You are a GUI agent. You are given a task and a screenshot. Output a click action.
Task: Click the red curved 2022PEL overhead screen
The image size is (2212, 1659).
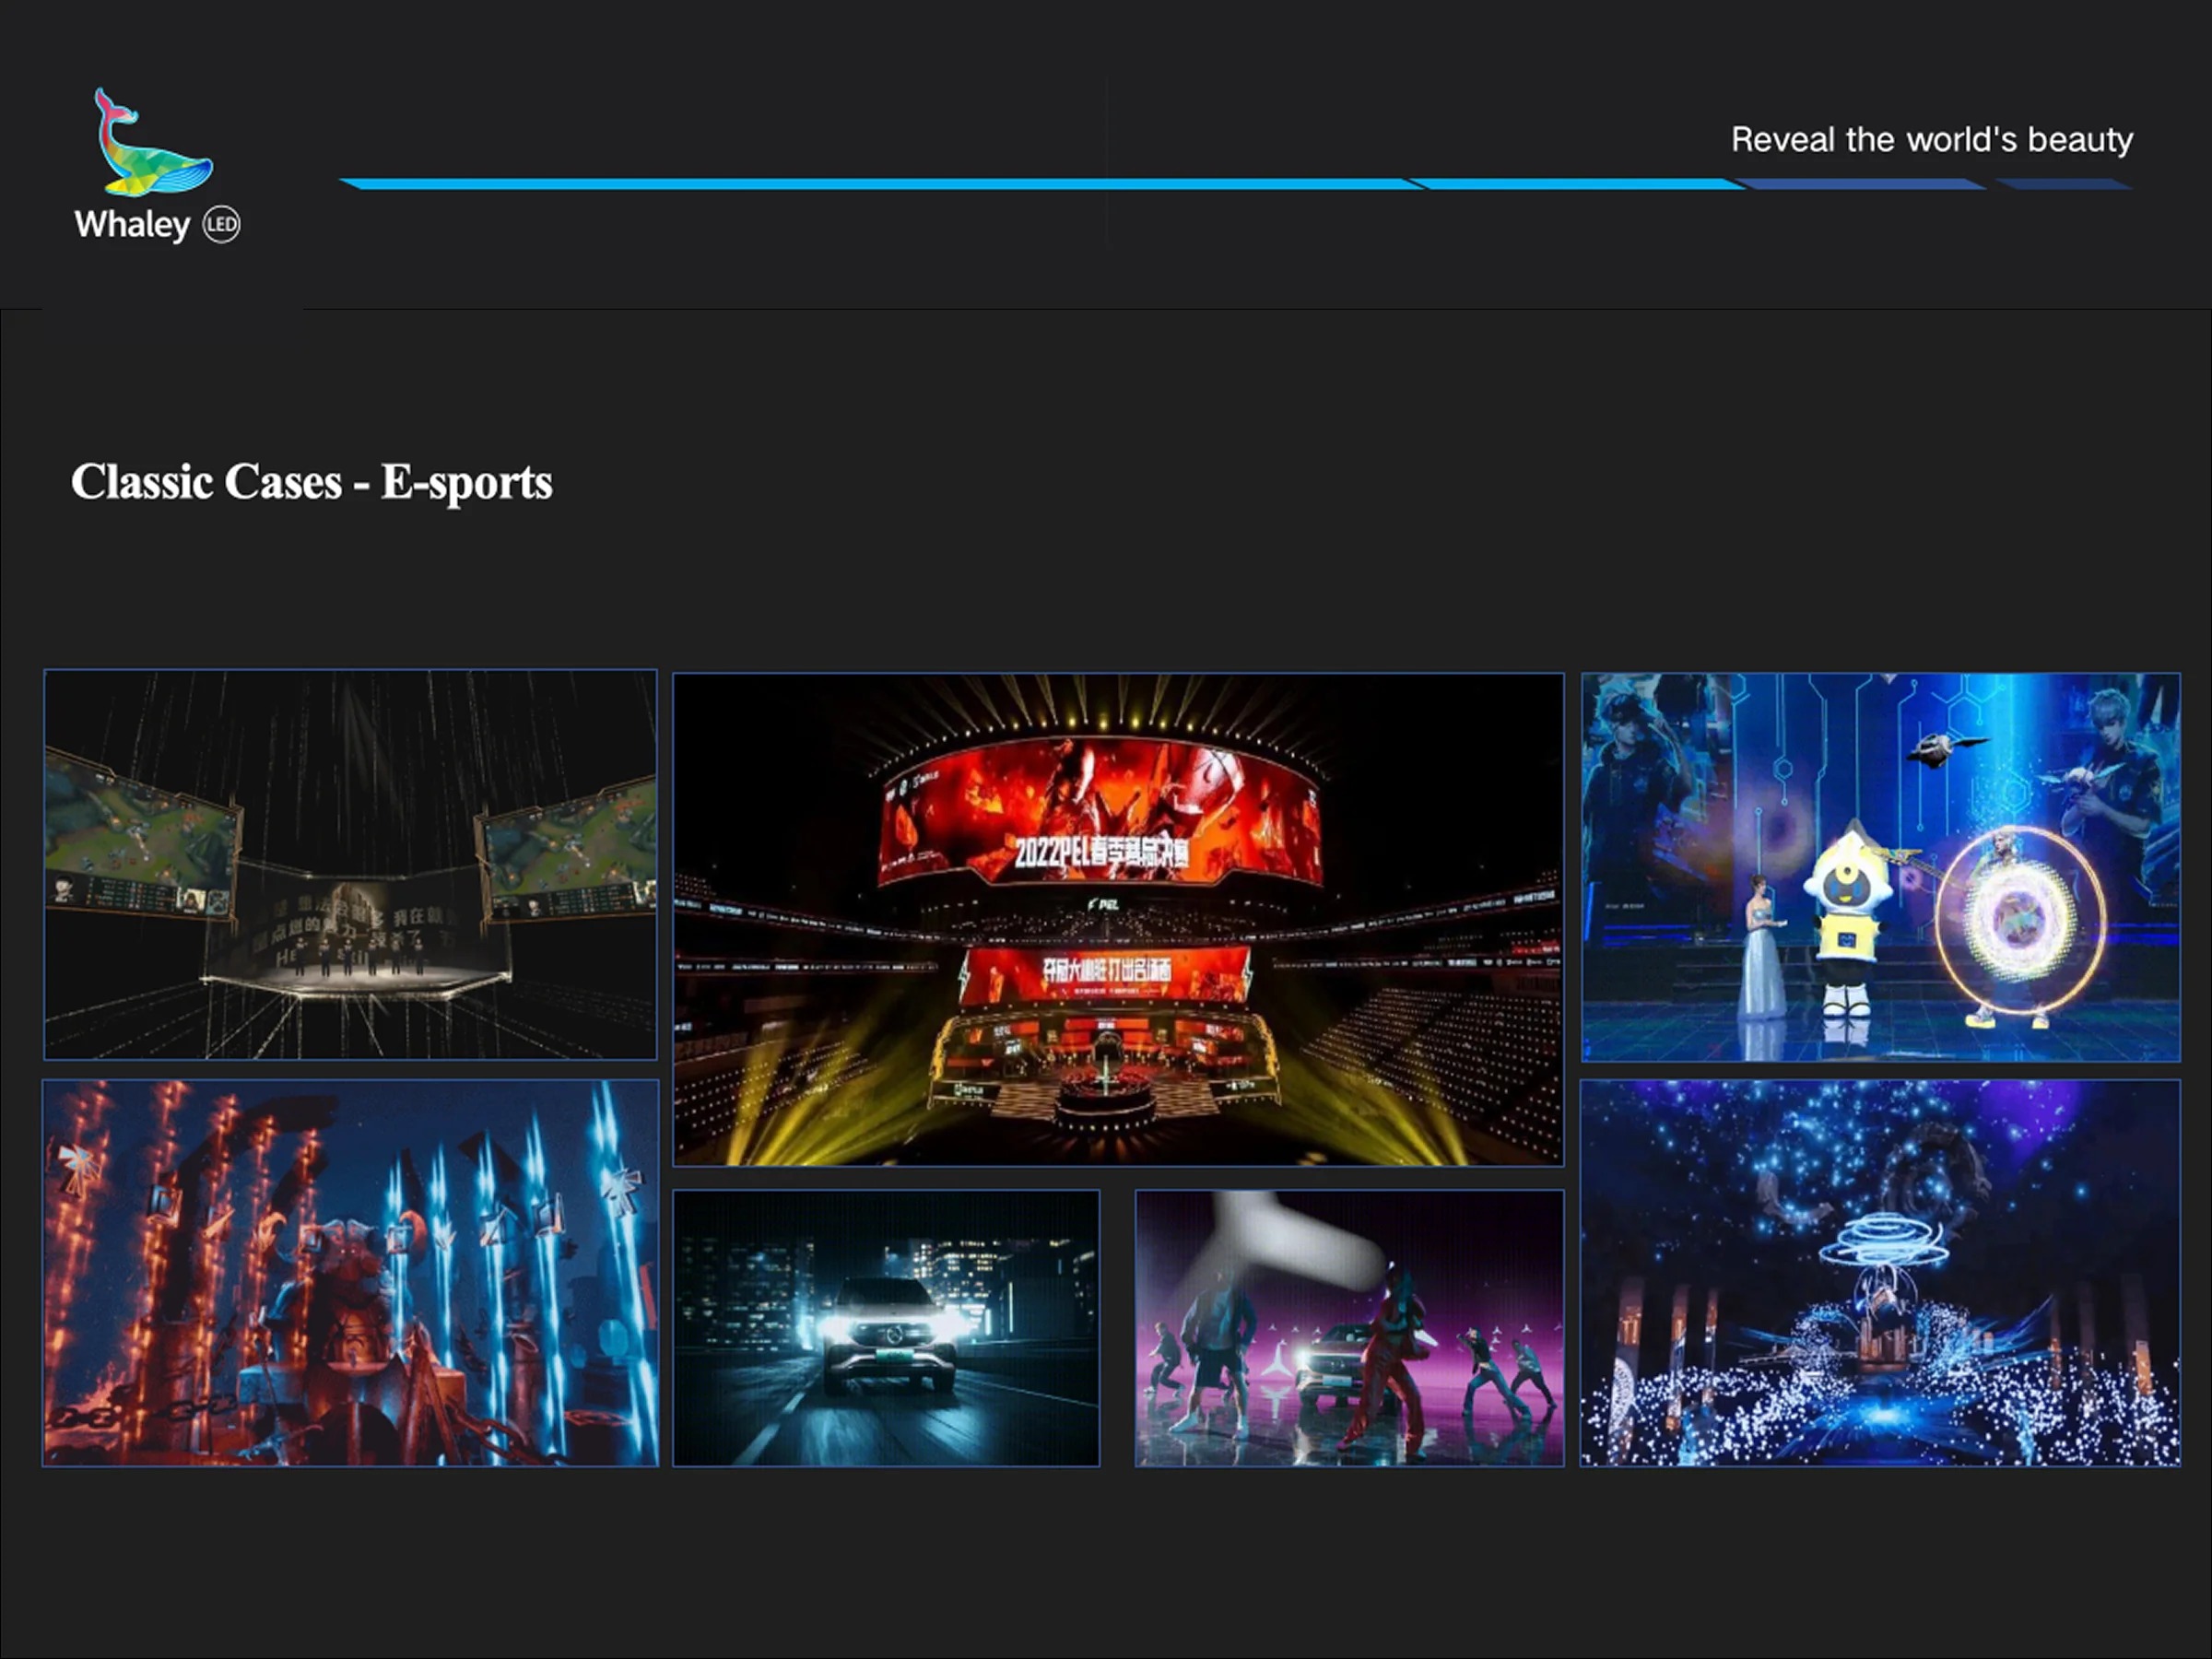[1100, 812]
